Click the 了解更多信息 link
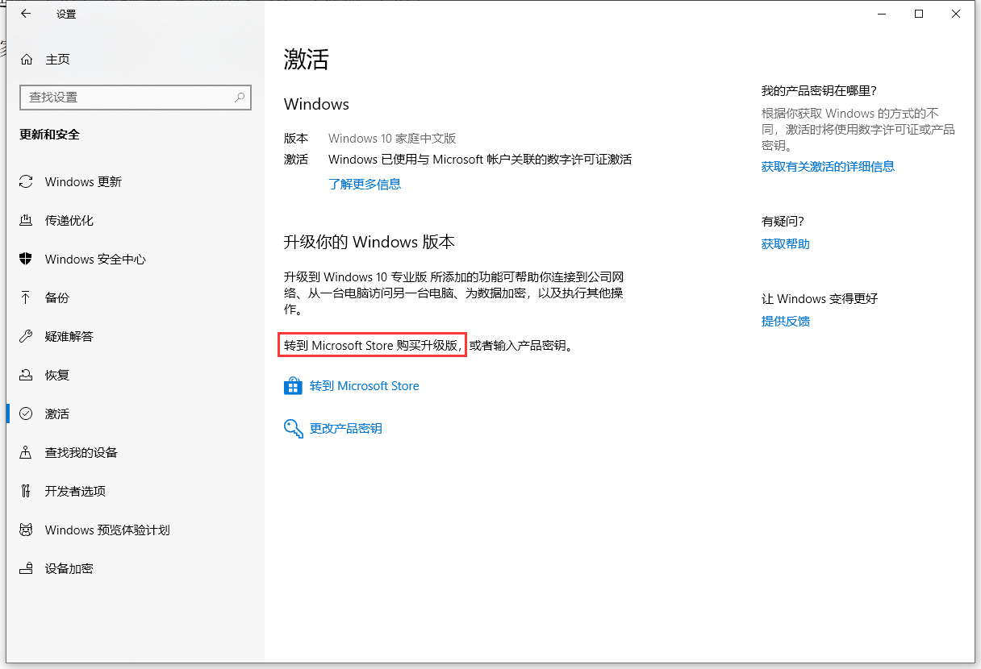Screen dimensions: 981x669 pos(365,184)
